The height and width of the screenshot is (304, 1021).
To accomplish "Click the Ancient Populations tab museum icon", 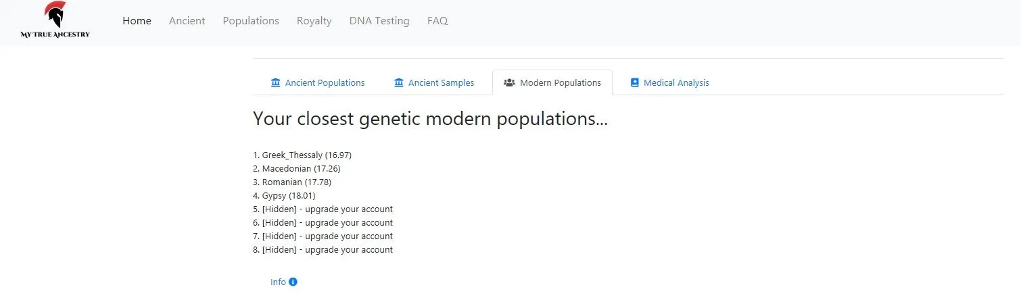I will pyautogui.click(x=275, y=83).
